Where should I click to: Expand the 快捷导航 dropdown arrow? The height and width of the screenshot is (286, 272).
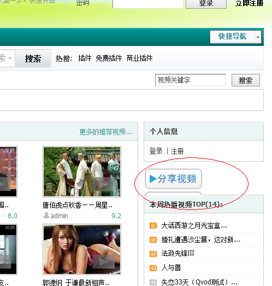258,37
